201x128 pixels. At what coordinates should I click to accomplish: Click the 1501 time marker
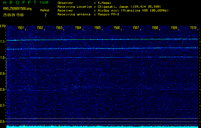(x=21, y=28)
